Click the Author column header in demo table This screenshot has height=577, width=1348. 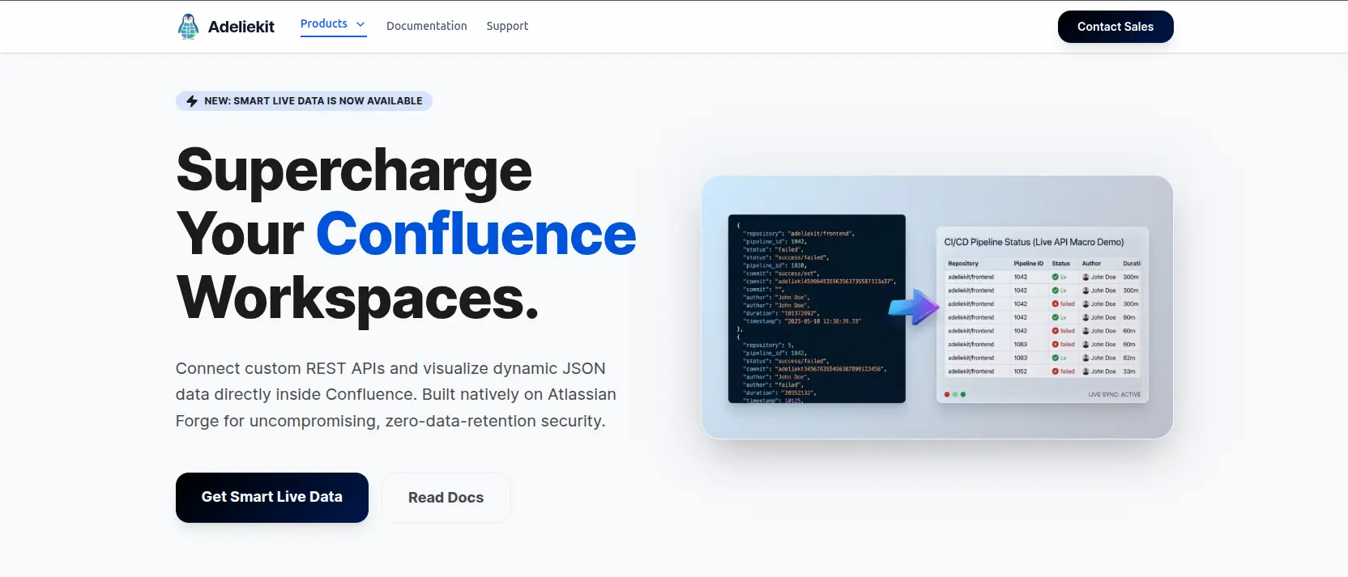(x=1091, y=264)
